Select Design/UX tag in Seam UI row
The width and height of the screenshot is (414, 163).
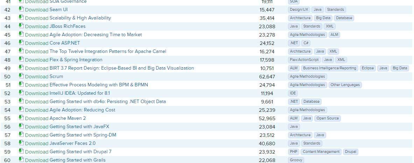299,10
